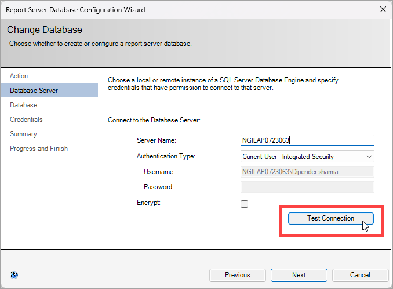Open the Credentials step

point(26,120)
